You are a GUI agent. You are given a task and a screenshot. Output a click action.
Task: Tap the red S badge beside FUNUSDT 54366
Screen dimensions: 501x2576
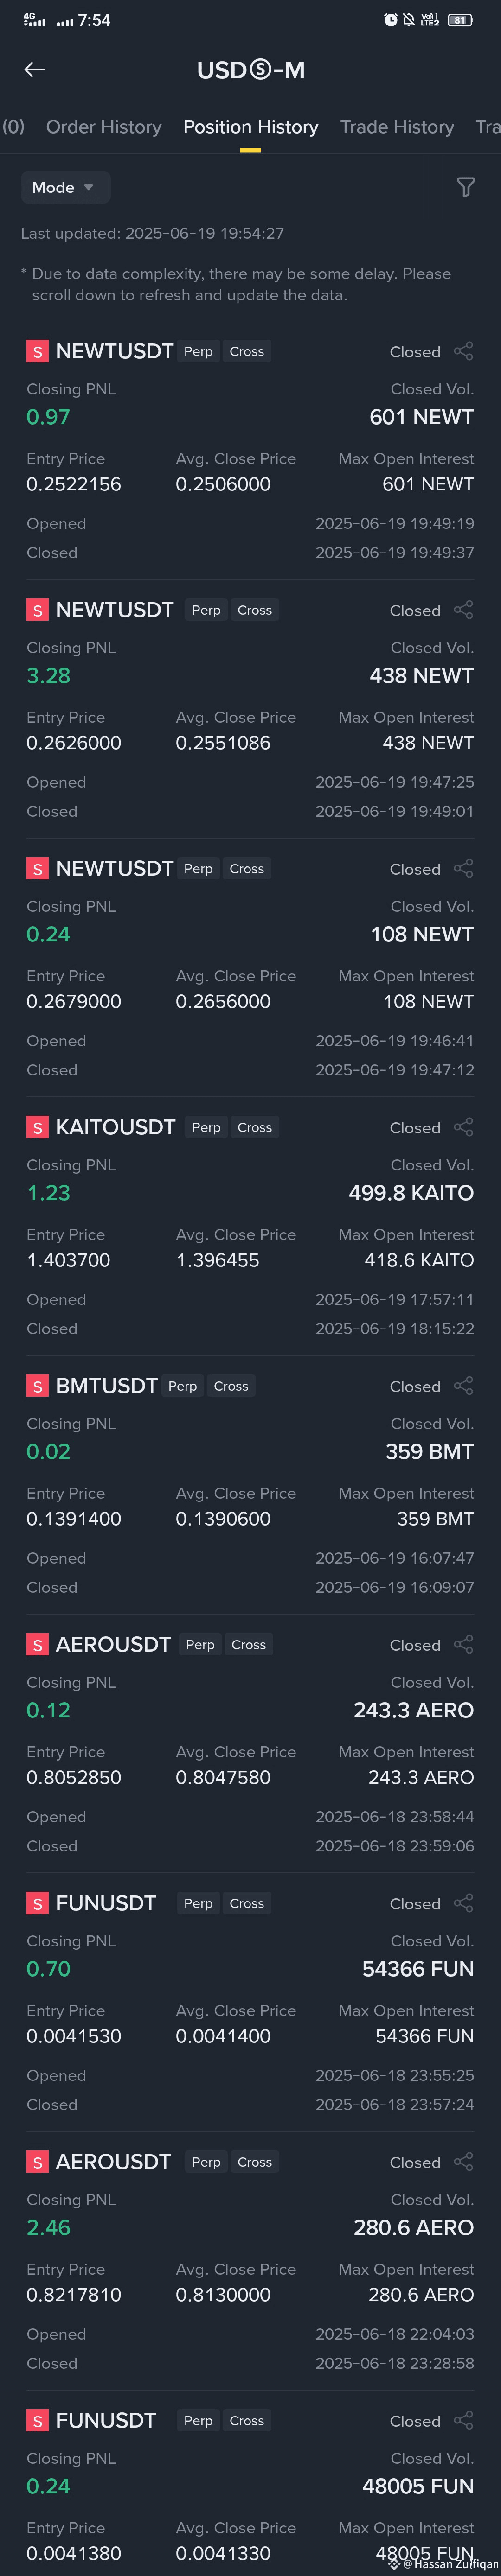[x=37, y=1904]
